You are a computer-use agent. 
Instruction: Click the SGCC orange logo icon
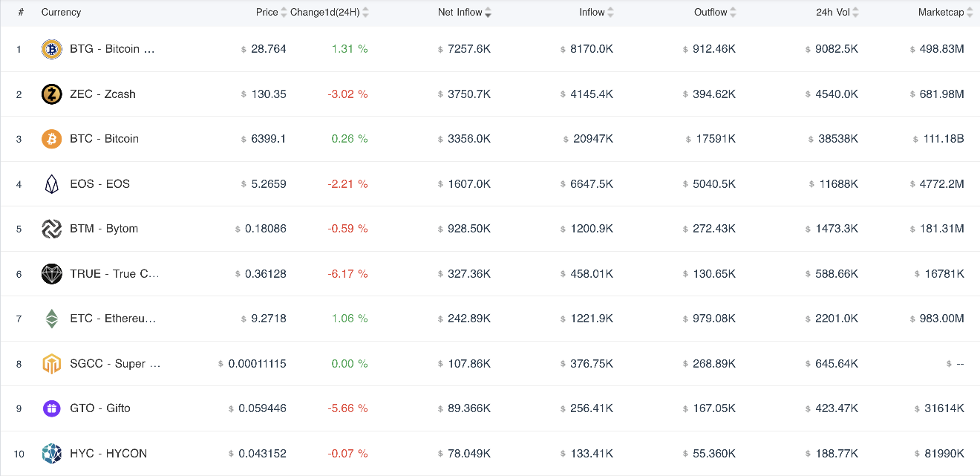[x=51, y=364]
